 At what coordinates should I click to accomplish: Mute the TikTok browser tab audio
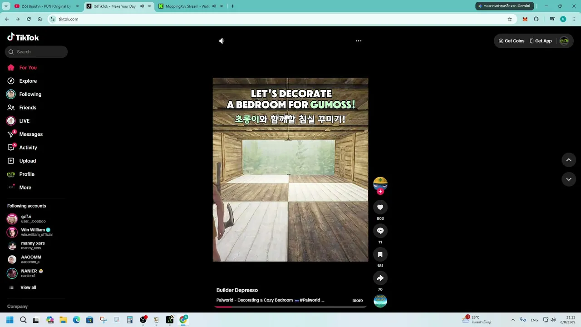tap(142, 6)
